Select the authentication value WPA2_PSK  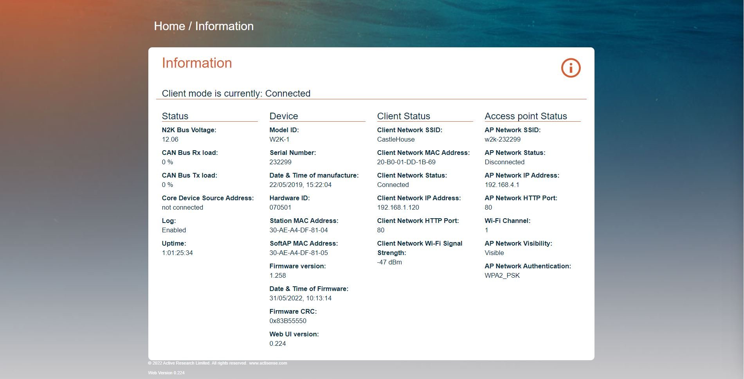[502, 275]
